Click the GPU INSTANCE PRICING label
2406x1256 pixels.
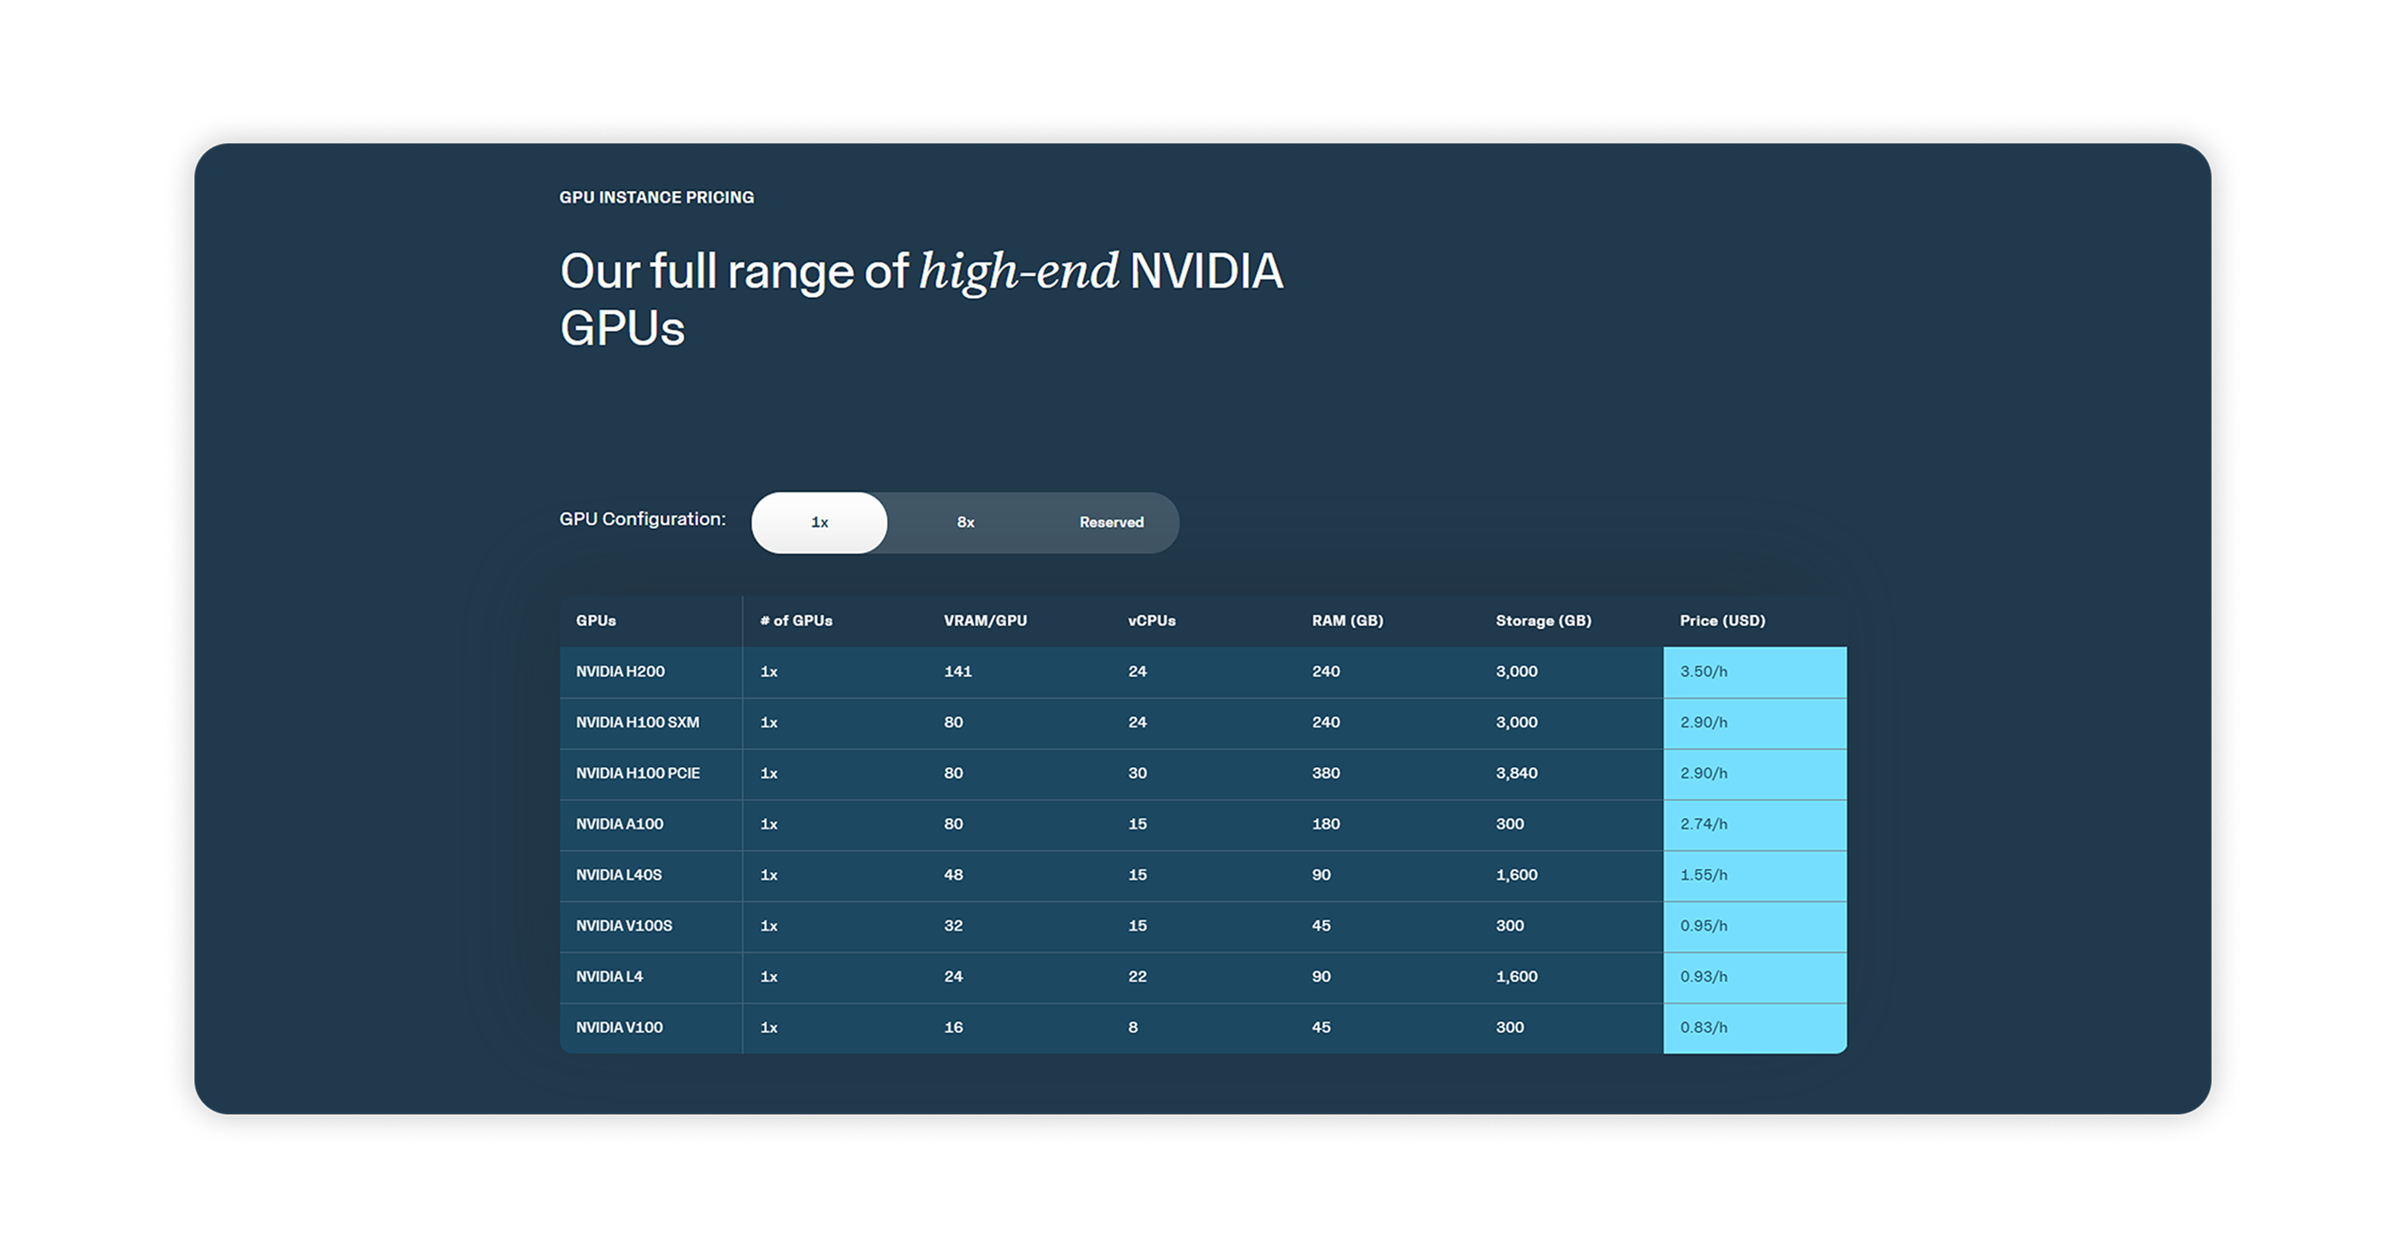(656, 198)
